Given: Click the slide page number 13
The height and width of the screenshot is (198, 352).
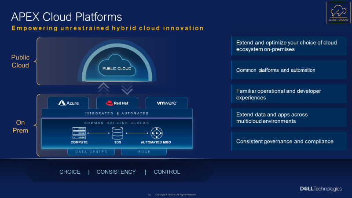Looking at the screenshot, I should (x=149, y=195).
